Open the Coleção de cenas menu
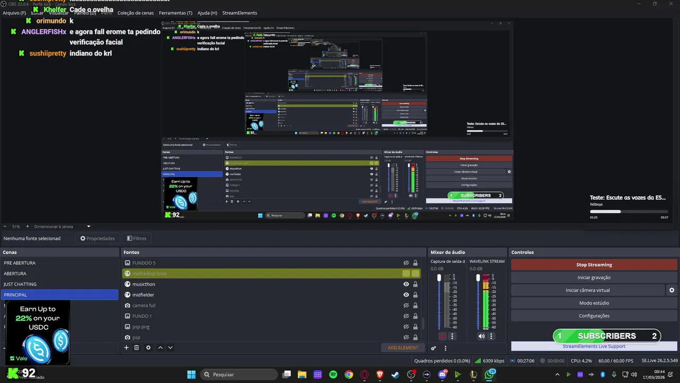The width and height of the screenshot is (680, 383). click(x=135, y=13)
